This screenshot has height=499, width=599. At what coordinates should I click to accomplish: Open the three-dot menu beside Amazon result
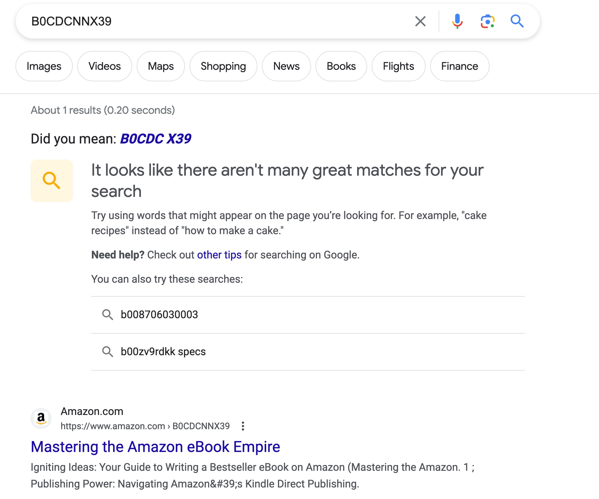243,426
